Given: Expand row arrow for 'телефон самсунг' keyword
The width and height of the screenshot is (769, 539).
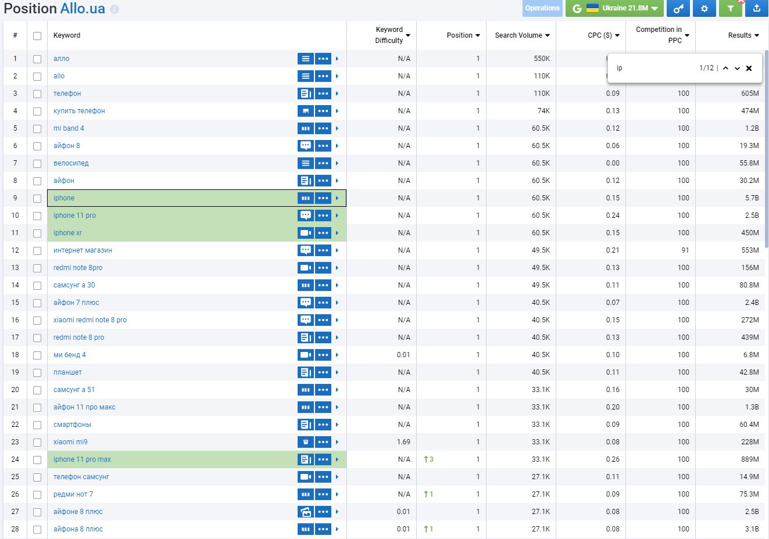Looking at the screenshot, I should click(x=337, y=477).
